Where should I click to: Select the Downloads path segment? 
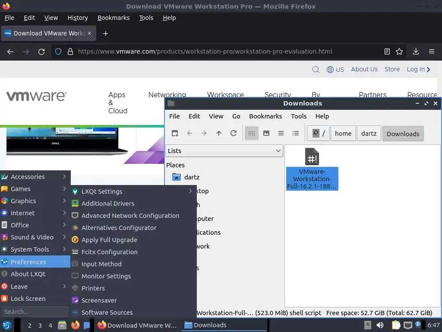(x=403, y=134)
